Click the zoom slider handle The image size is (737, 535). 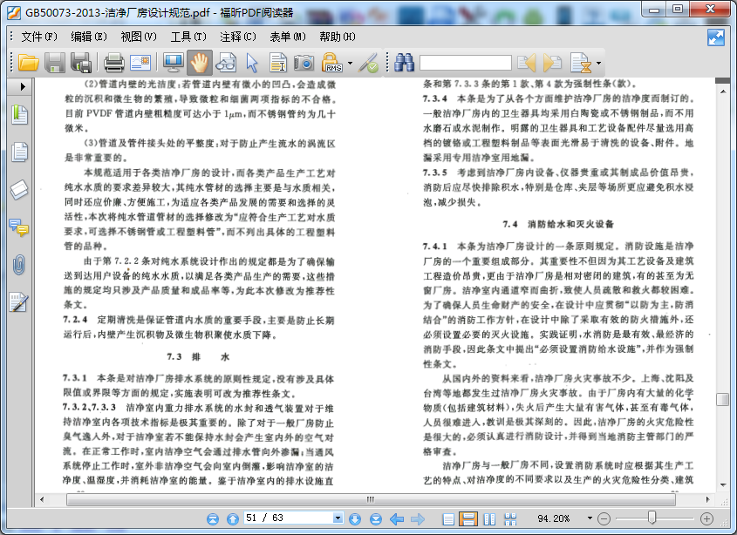pos(652,518)
